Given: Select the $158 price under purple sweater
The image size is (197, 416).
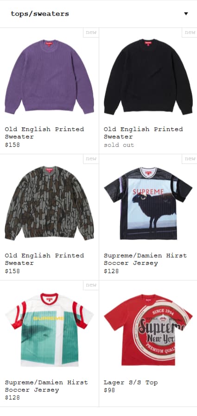Looking at the screenshot, I should [x=12, y=145].
